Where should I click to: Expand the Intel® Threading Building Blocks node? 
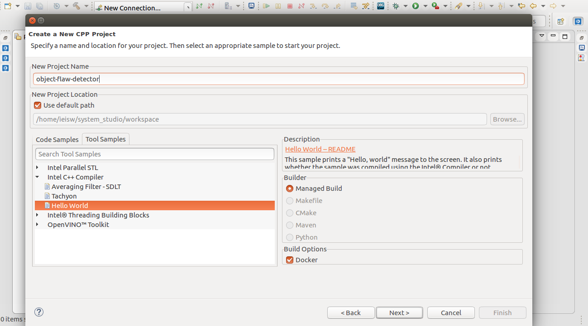[38, 215]
